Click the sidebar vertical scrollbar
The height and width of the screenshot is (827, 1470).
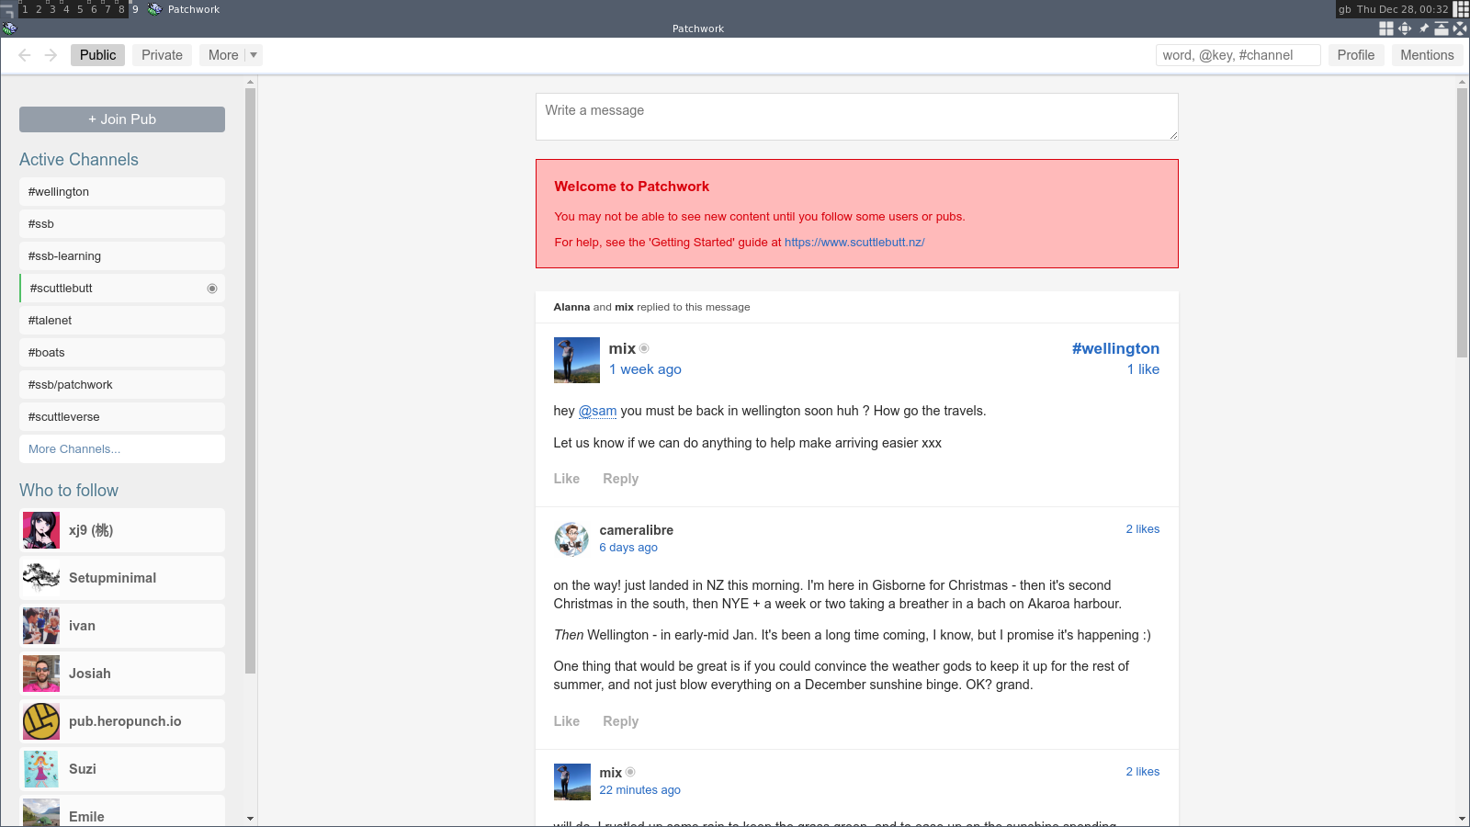pos(251,381)
